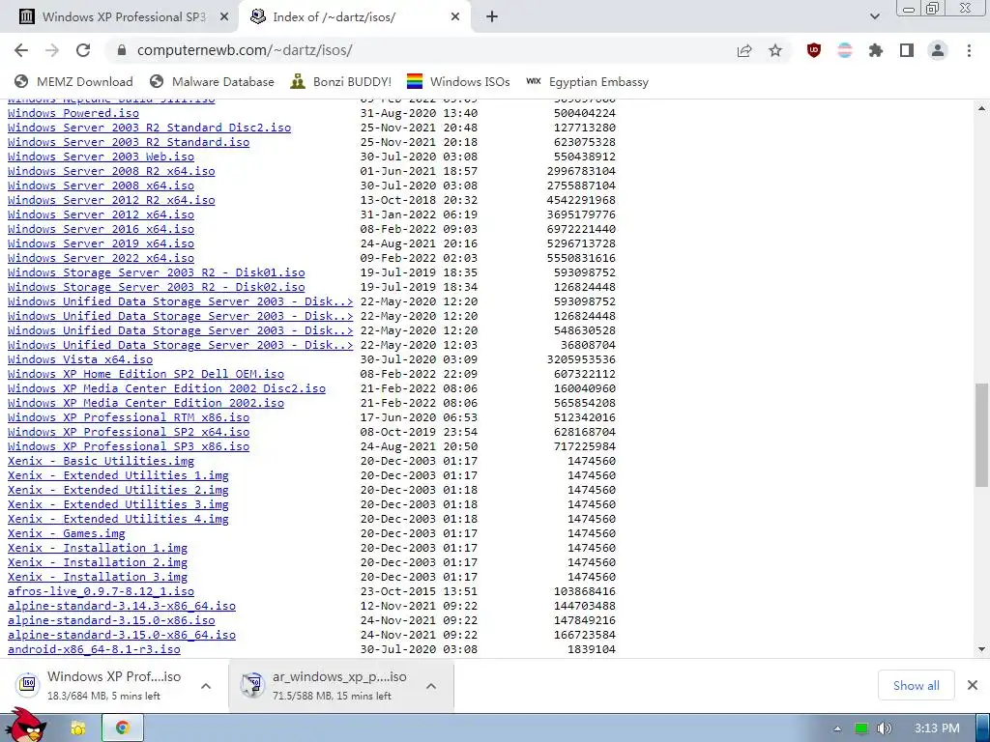This screenshot has height=742, width=990.
Task: Download Windows Storage Server 2003 R2 Disk01
Action: click(156, 272)
